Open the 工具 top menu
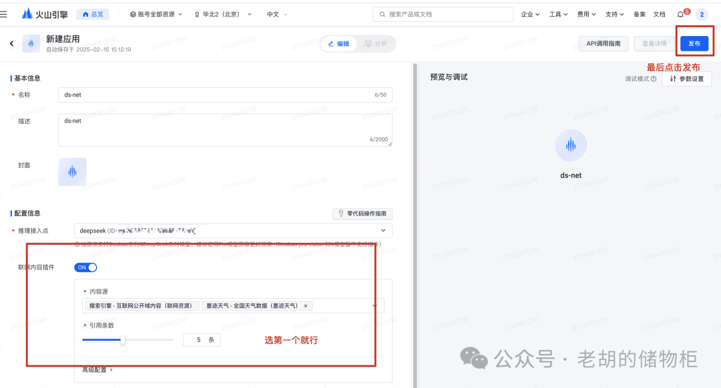 [558, 14]
